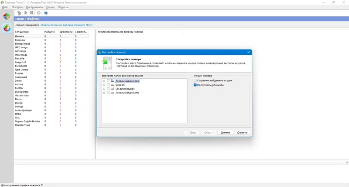Select Локальный диск (H:) in folder tree
Image resolution: width=349 pixels, height=187 pixels.
coord(127,93)
